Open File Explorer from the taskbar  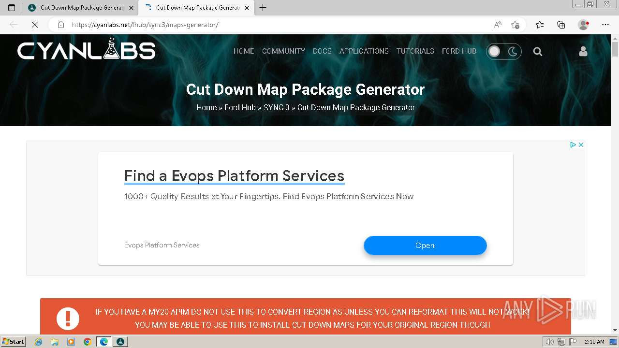(55, 342)
